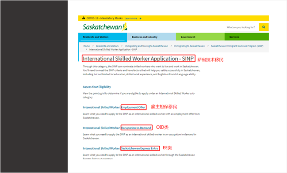Viewport: 287px width, 173px height.
Task: Click the text about applying with an employment offer
Action: click(x=141, y=116)
